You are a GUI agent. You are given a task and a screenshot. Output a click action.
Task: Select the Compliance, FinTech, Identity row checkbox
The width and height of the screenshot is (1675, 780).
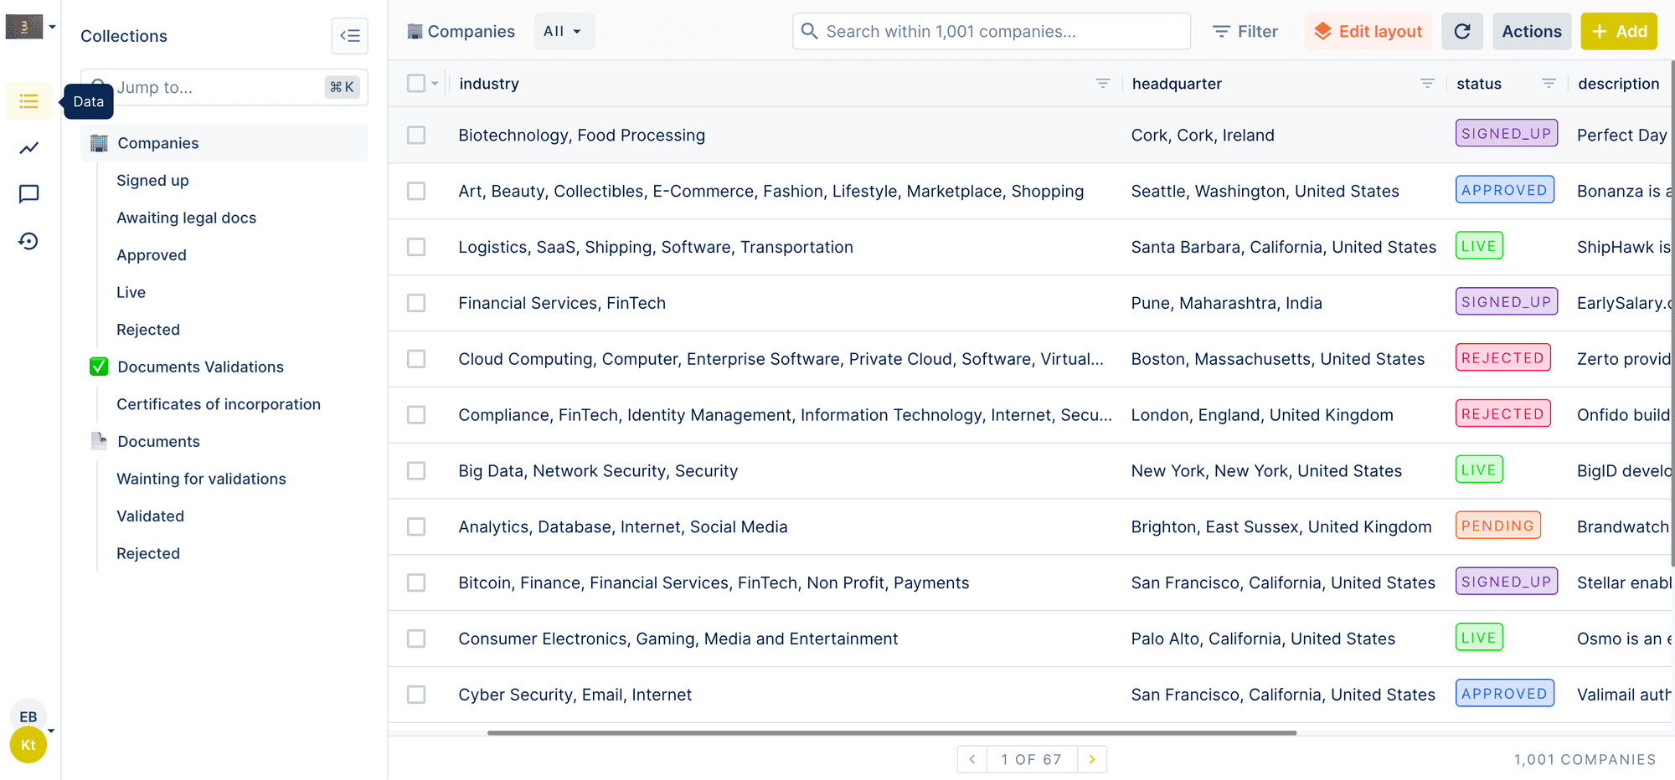(416, 415)
